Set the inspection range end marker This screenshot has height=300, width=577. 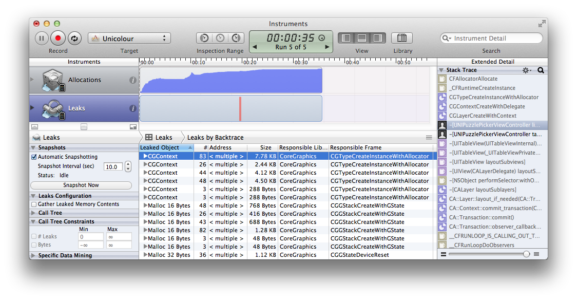click(x=236, y=38)
